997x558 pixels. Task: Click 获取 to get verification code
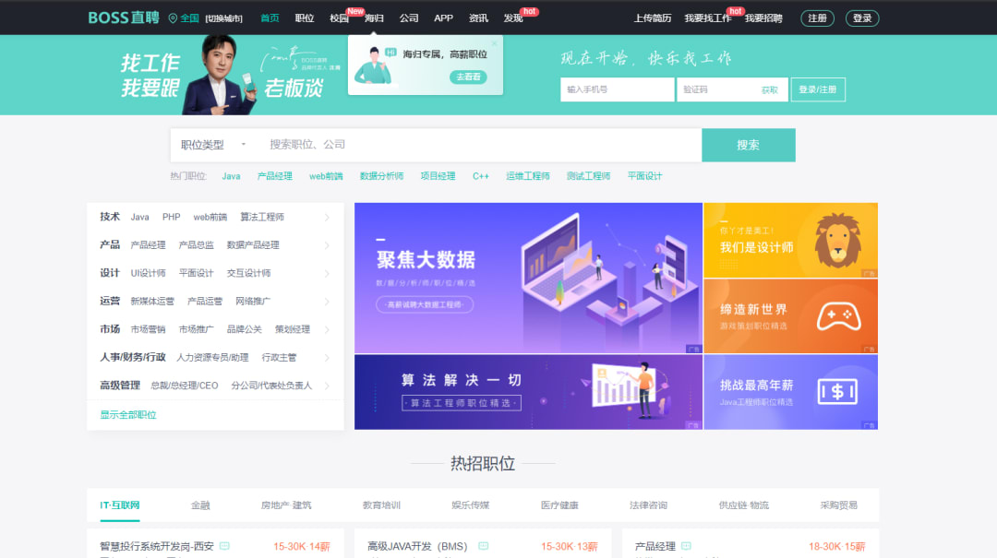(x=769, y=90)
